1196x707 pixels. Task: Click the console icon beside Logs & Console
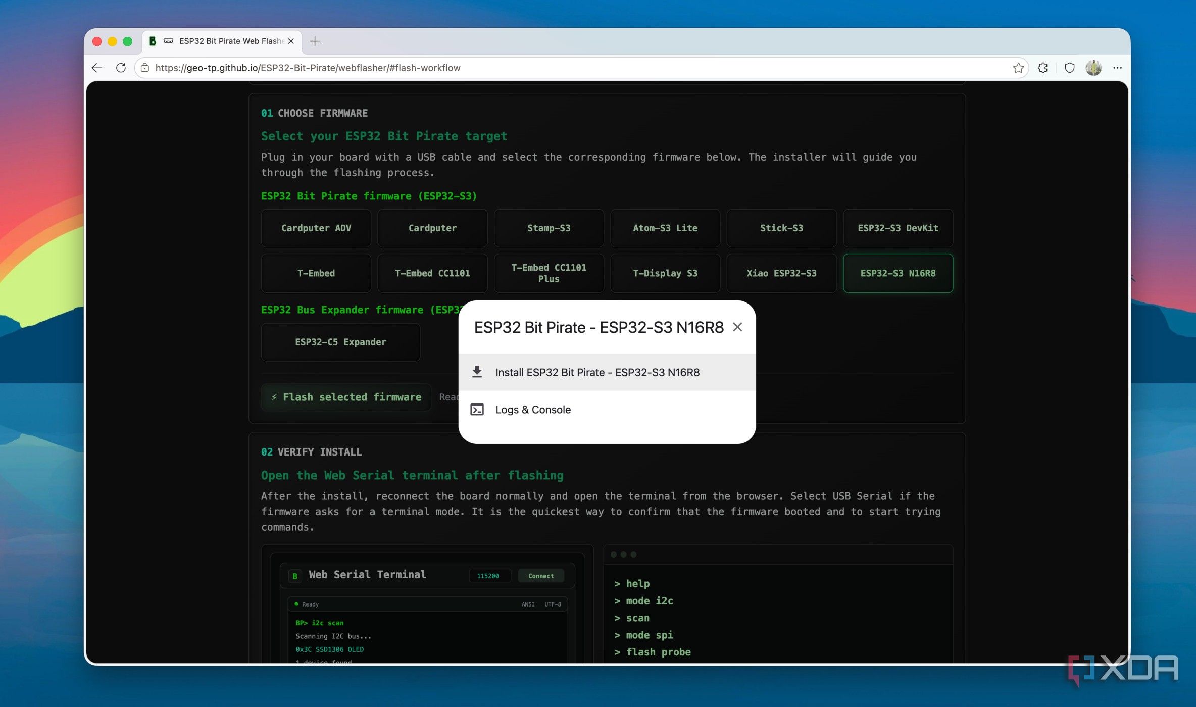(x=477, y=410)
